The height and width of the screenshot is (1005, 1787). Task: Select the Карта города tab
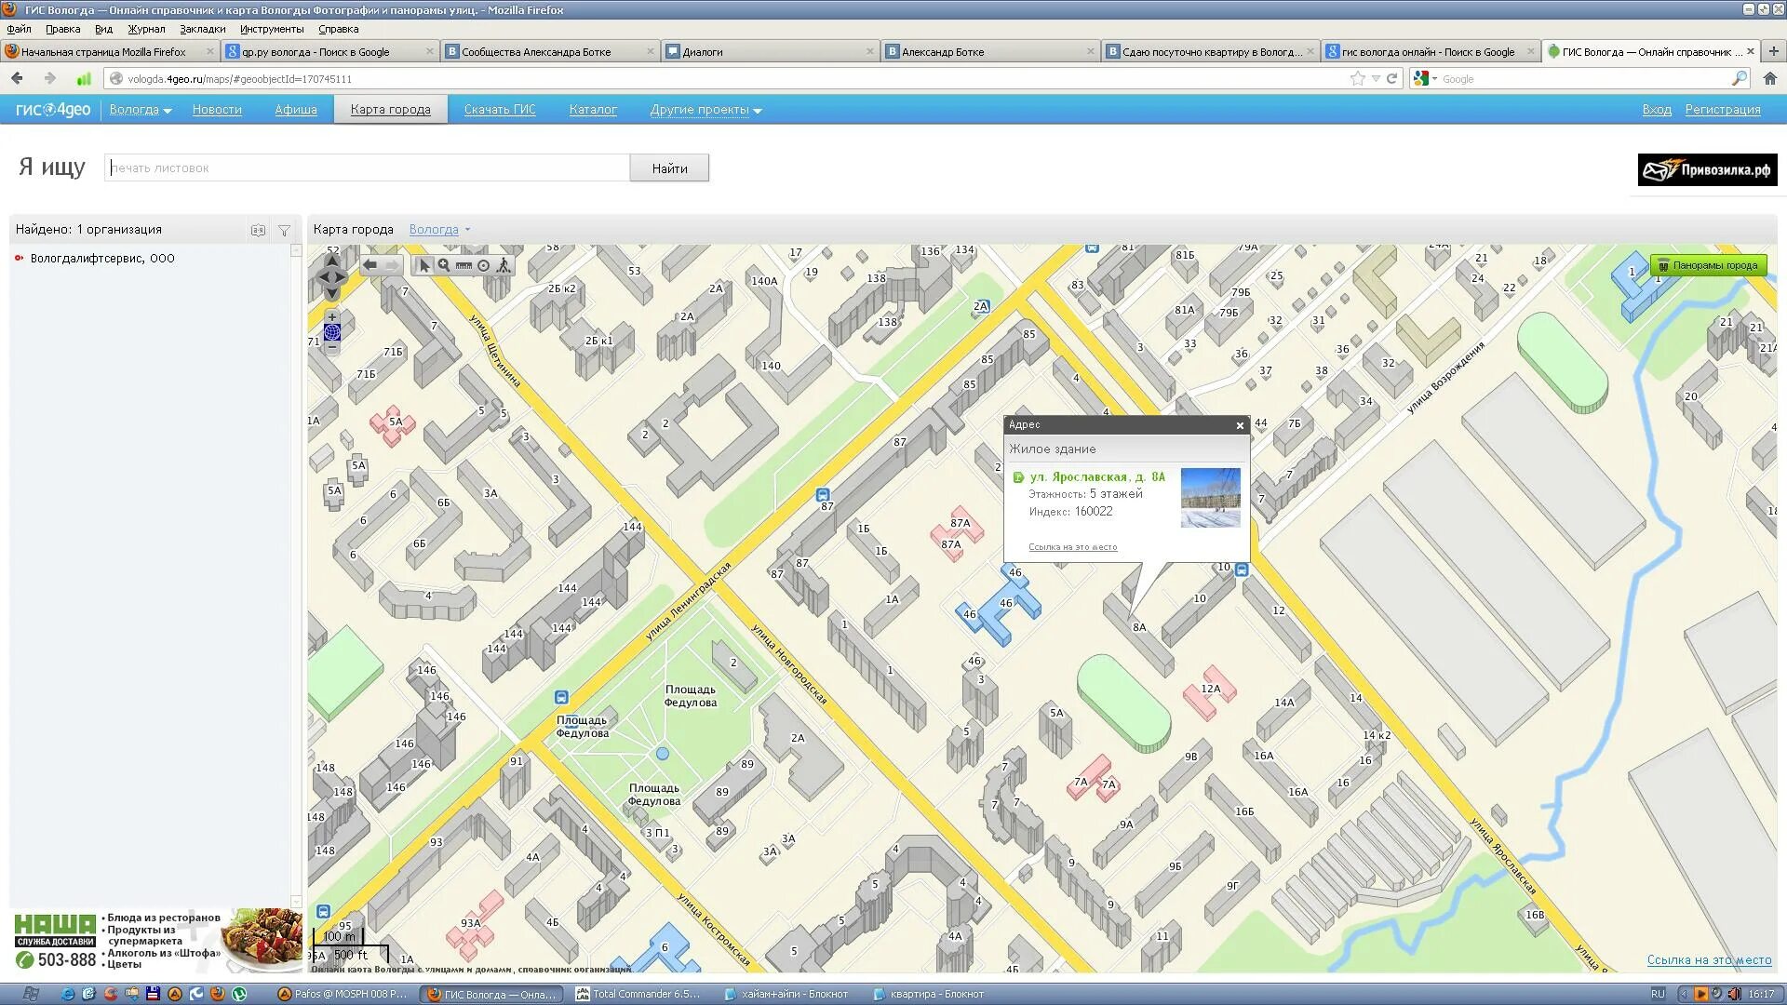pos(390,110)
